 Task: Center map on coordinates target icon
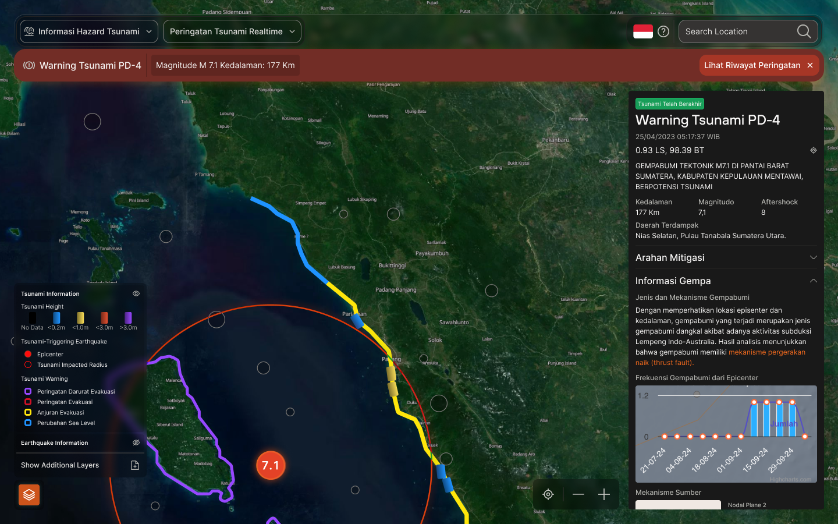(x=814, y=150)
